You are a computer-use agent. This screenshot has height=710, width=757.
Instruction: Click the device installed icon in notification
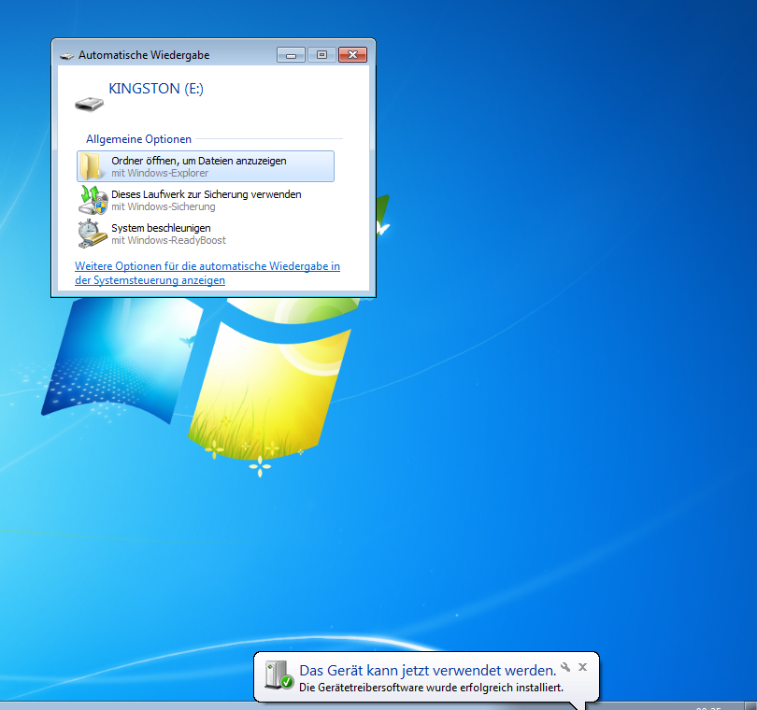tap(279, 674)
